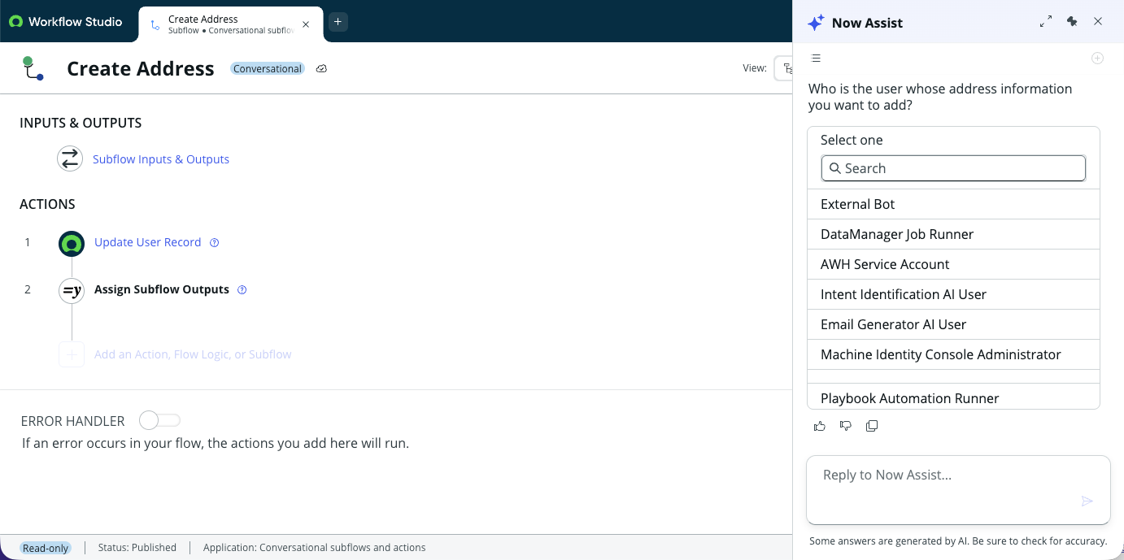The image size is (1124, 560).
Task: Click the Workflow Studio logo icon
Action: [x=15, y=22]
